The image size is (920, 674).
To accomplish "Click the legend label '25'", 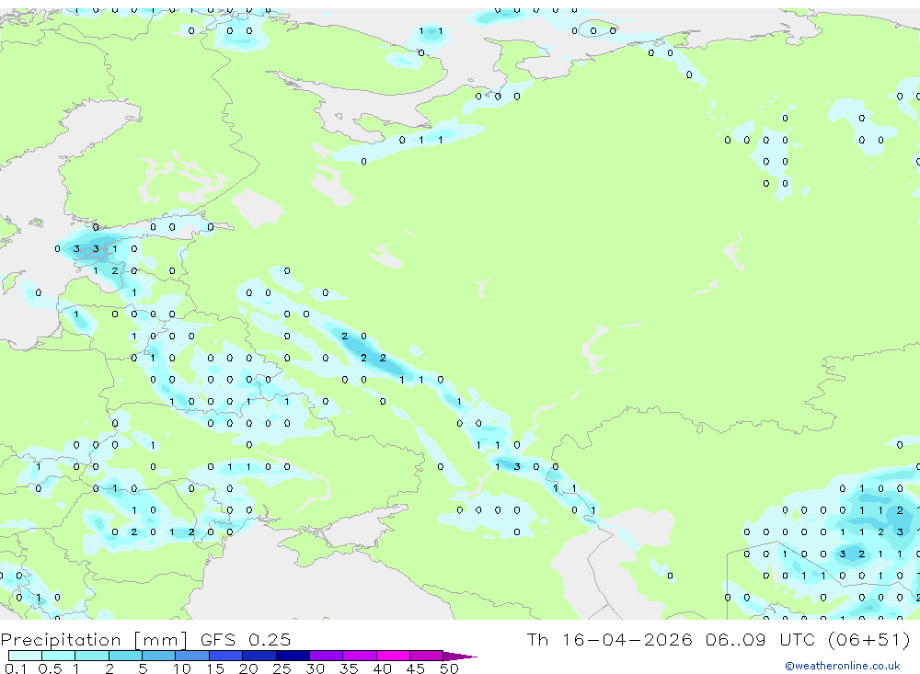I will [x=282, y=668].
